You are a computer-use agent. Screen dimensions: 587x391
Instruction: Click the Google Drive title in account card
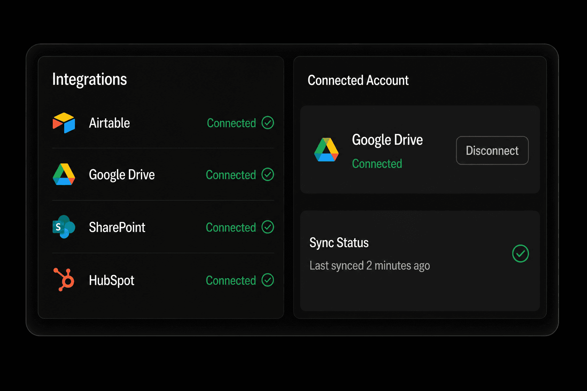coord(387,140)
